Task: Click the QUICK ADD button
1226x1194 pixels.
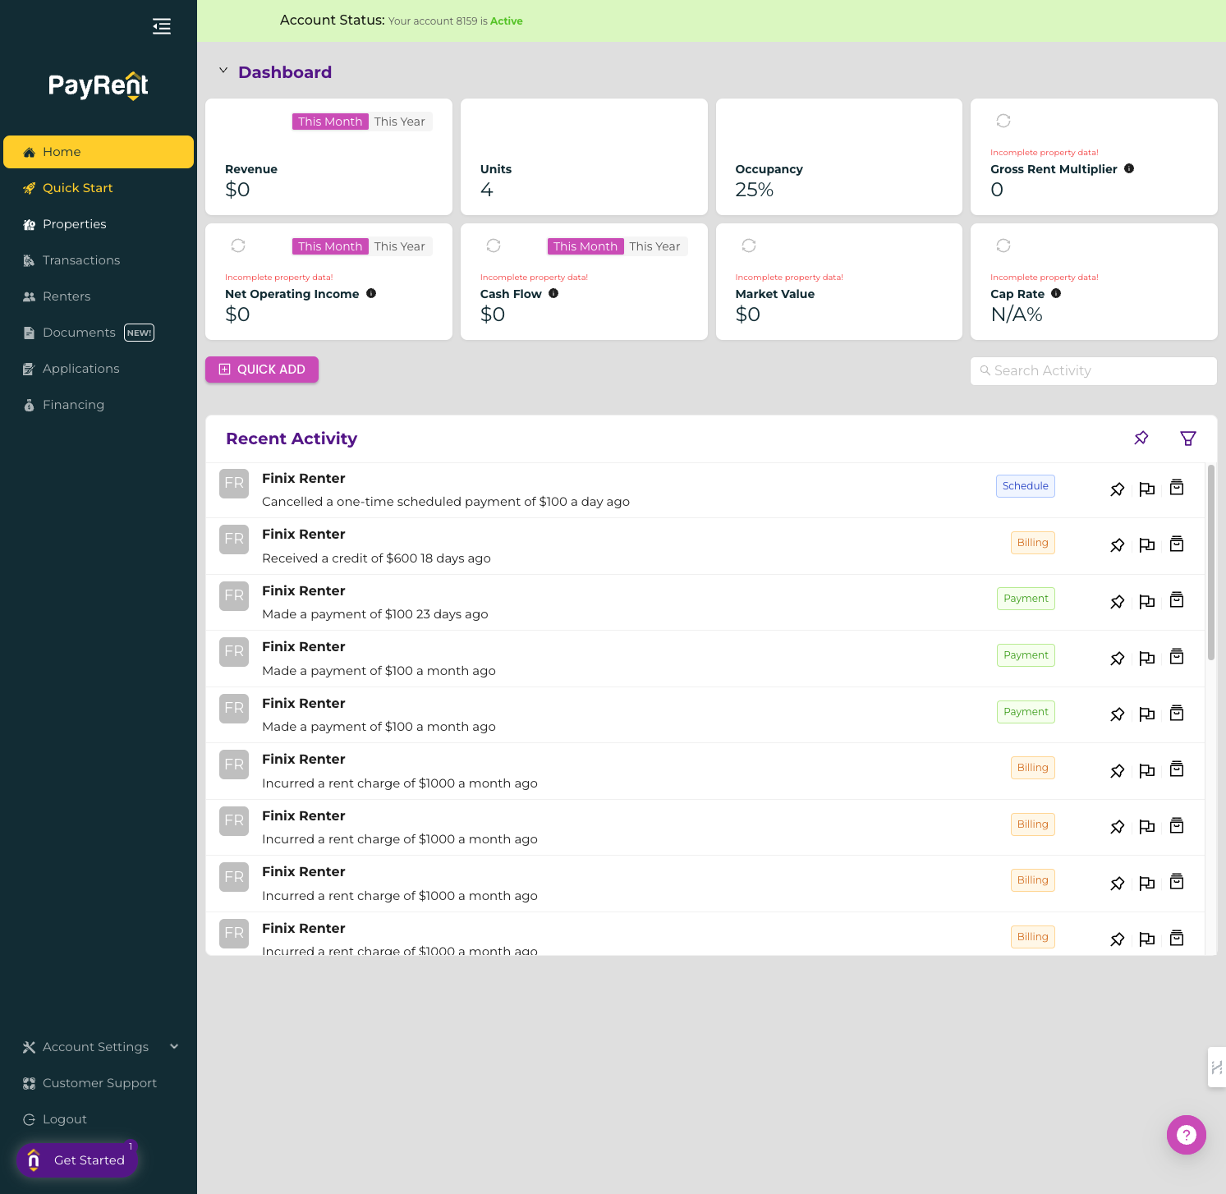Action: 262,370
